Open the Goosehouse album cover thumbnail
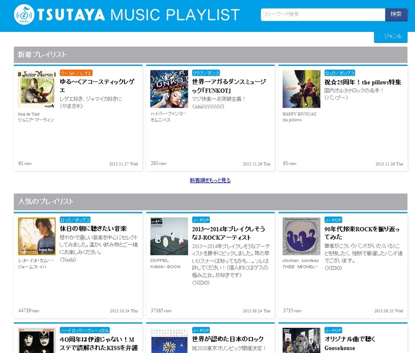The width and height of the screenshot is (415, 353). [x=301, y=340]
